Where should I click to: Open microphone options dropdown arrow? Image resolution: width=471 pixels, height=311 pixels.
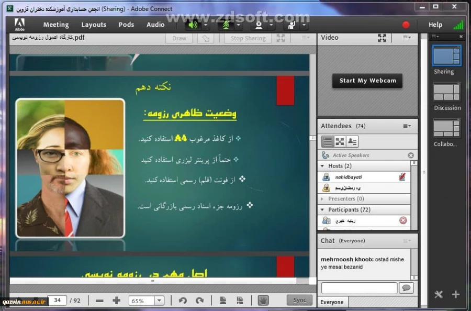(239, 25)
